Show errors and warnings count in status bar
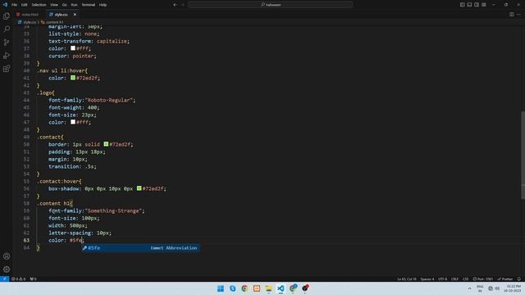Image resolution: width=525 pixels, height=295 pixels. pos(18,279)
